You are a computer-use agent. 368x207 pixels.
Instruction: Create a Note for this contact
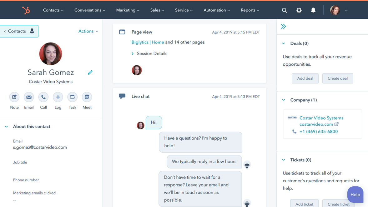pos(14,97)
